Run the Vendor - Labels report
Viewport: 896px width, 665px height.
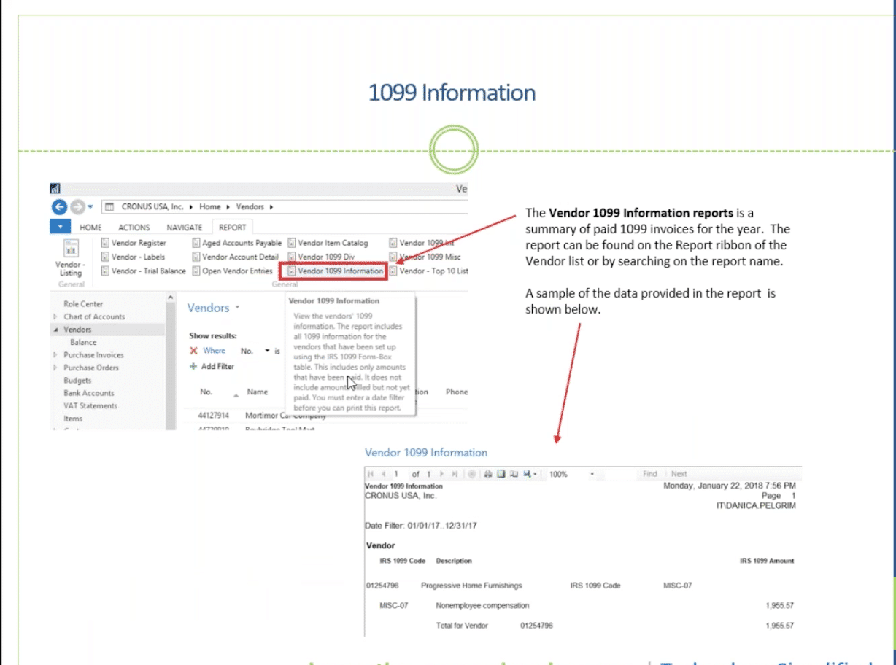pyautogui.click(x=134, y=257)
